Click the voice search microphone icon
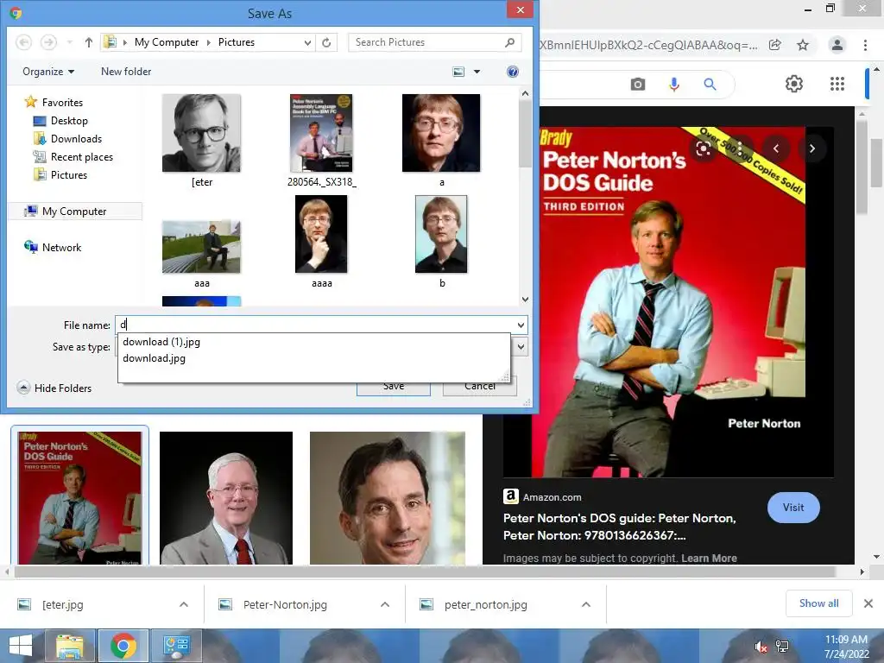 tap(673, 85)
